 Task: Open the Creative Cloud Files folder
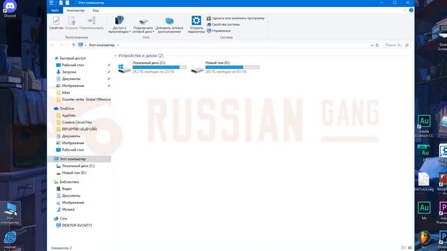pyautogui.click(x=77, y=122)
